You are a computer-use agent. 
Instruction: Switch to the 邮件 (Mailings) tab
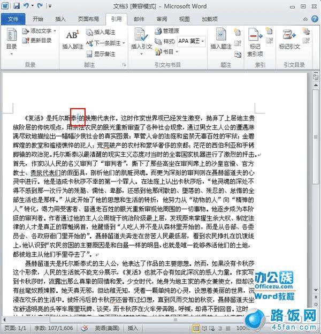point(139,19)
